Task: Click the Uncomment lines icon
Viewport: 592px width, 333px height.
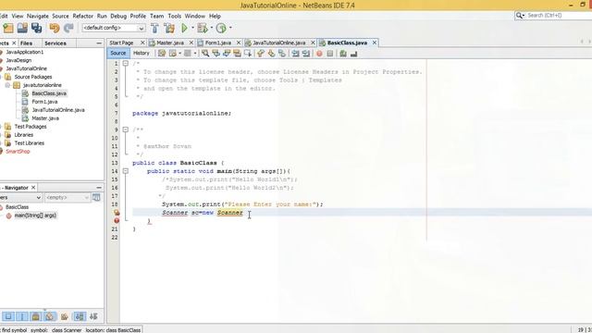Action: (353, 54)
